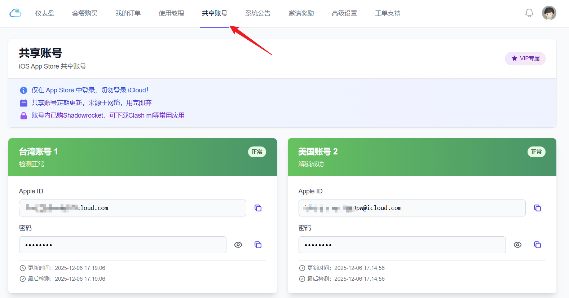Image resolution: width=569 pixels, height=298 pixels.
Task: Go to the 仪表盘 tab
Action: tap(45, 13)
